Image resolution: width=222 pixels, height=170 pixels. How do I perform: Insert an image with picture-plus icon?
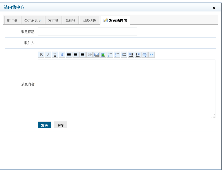(x=103, y=55)
